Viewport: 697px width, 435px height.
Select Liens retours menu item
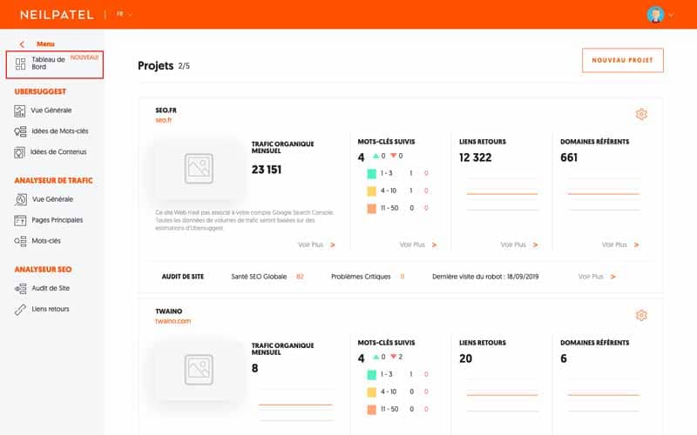pyautogui.click(x=51, y=309)
